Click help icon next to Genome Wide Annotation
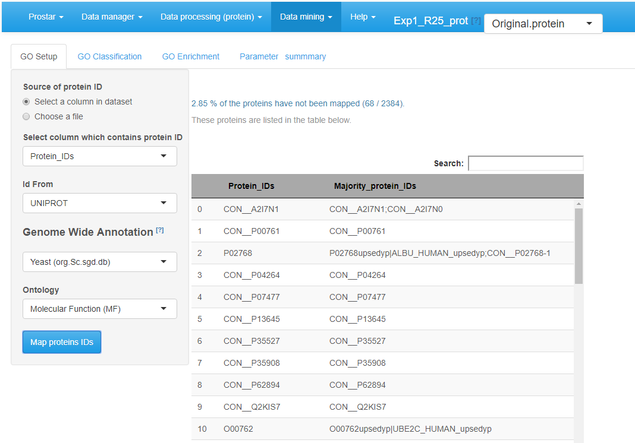The width and height of the screenshot is (635, 443). click(x=160, y=230)
